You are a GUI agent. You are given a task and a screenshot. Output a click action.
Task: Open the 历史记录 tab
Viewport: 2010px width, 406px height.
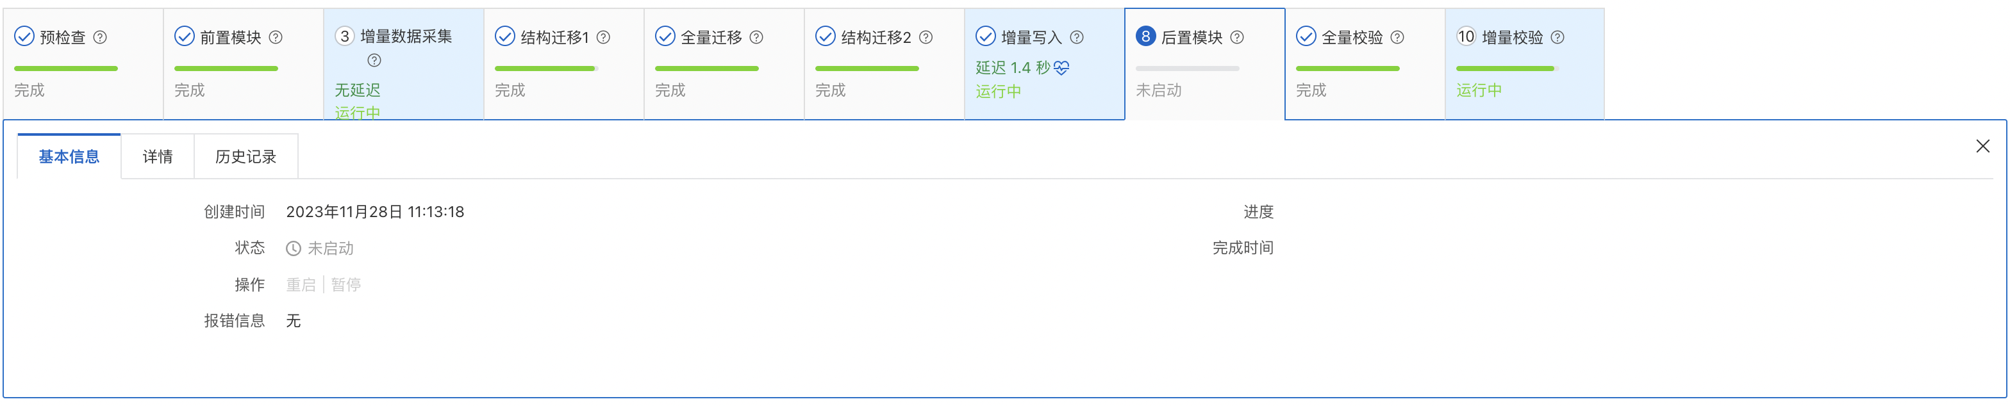click(x=245, y=157)
